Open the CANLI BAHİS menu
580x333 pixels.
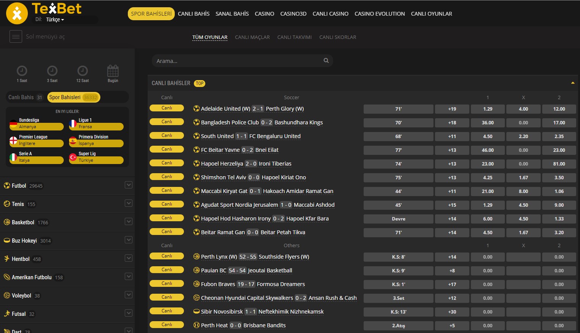(x=193, y=14)
